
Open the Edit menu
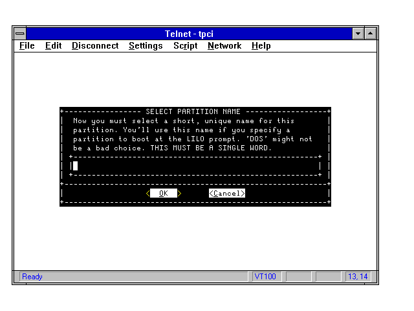(53, 46)
